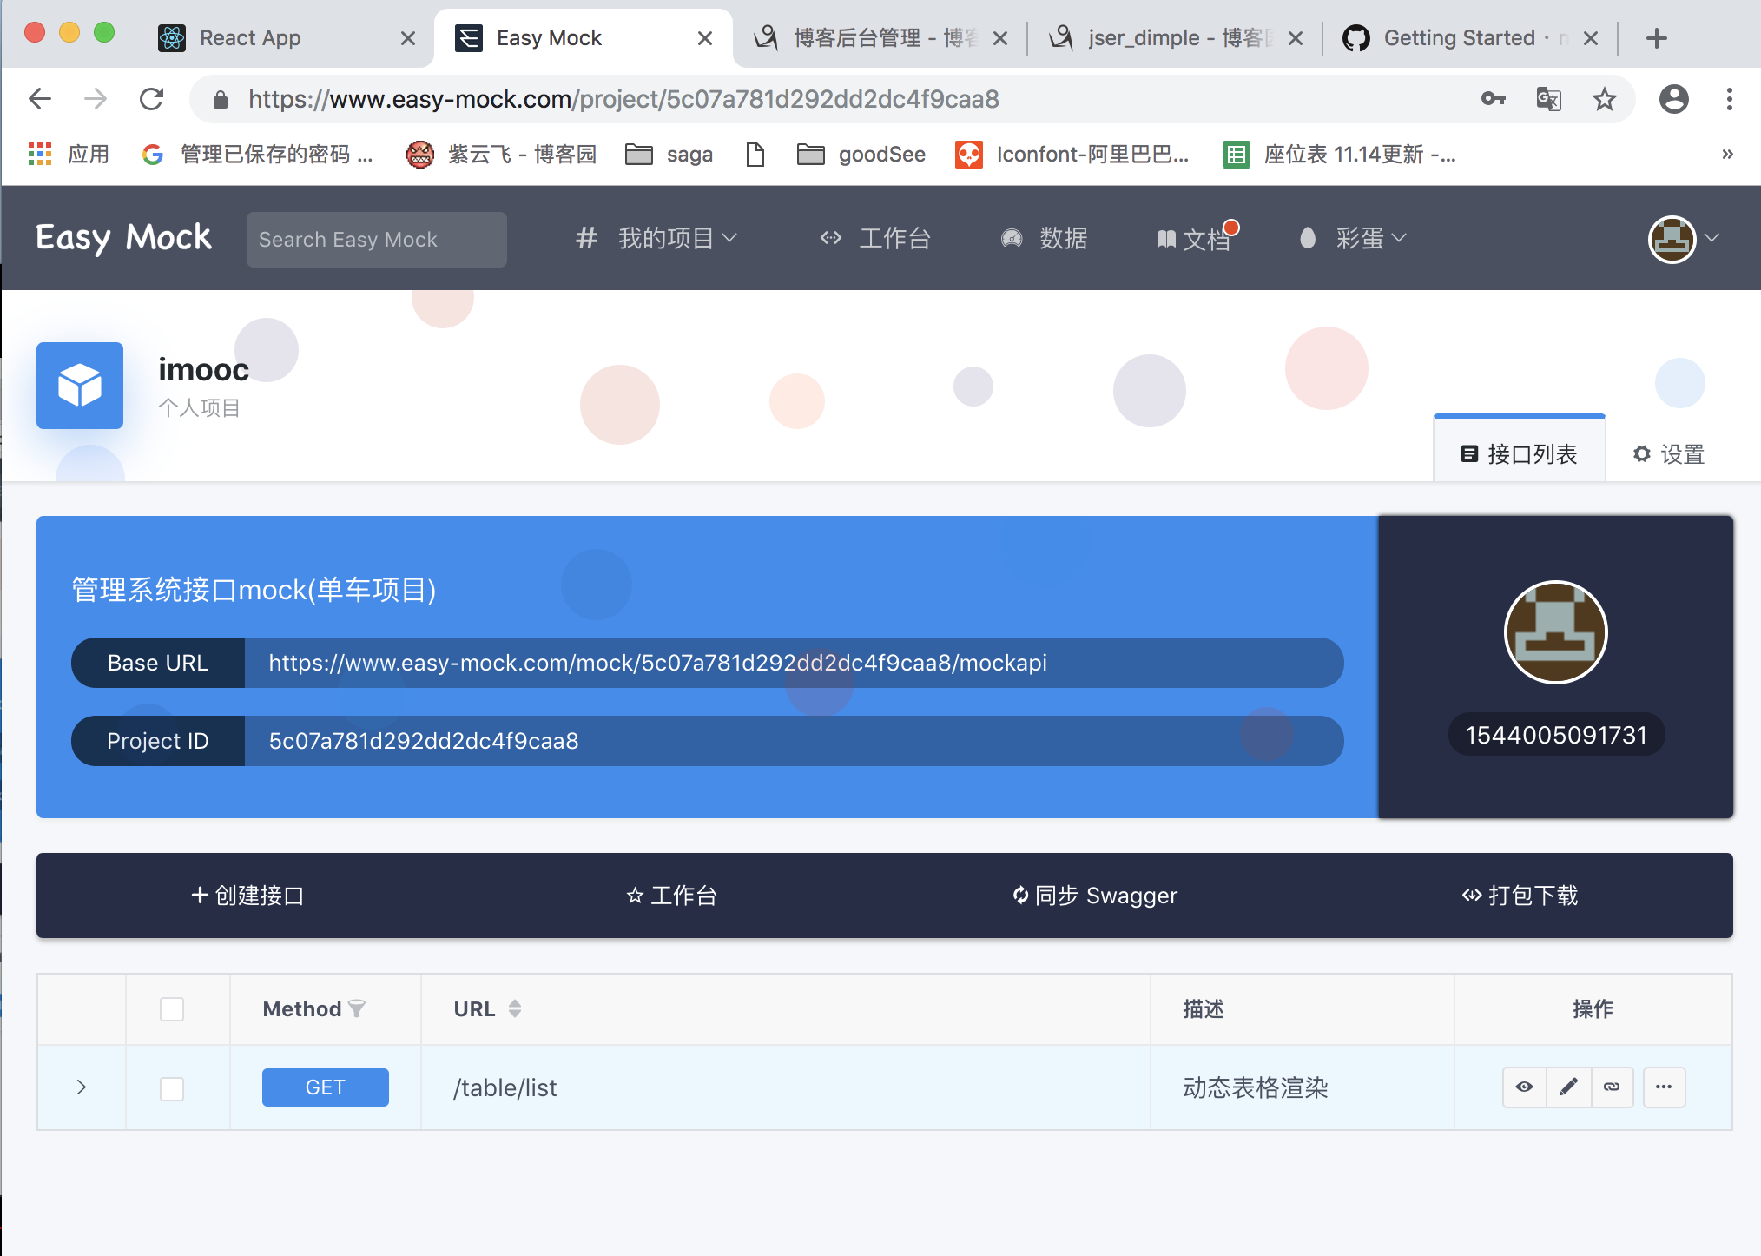
Task: Click 同步 Swagger button
Action: click(1096, 896)
